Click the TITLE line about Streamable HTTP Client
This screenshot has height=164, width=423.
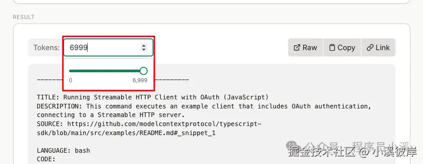153,97
